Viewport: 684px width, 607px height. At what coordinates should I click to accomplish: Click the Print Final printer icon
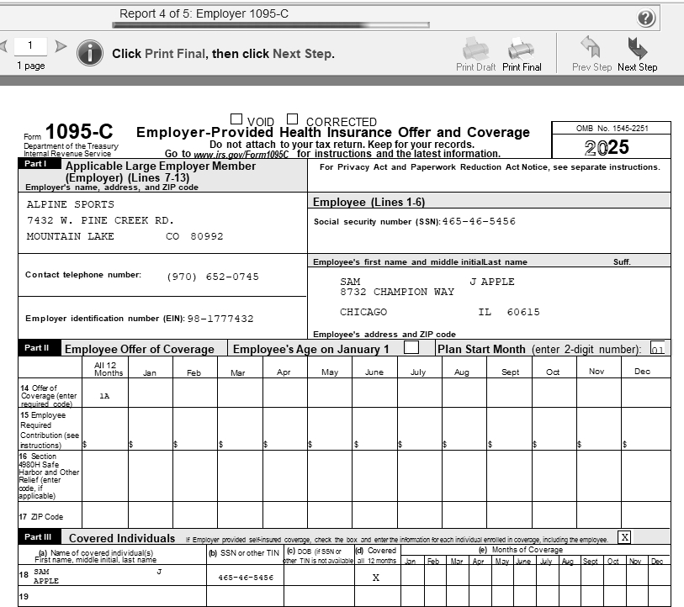521,49
